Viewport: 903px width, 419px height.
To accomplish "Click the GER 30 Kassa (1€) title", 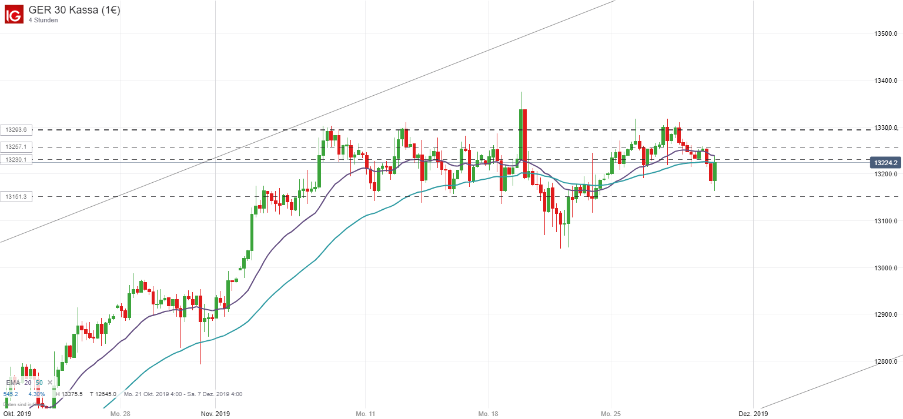I will click(74, 10).
